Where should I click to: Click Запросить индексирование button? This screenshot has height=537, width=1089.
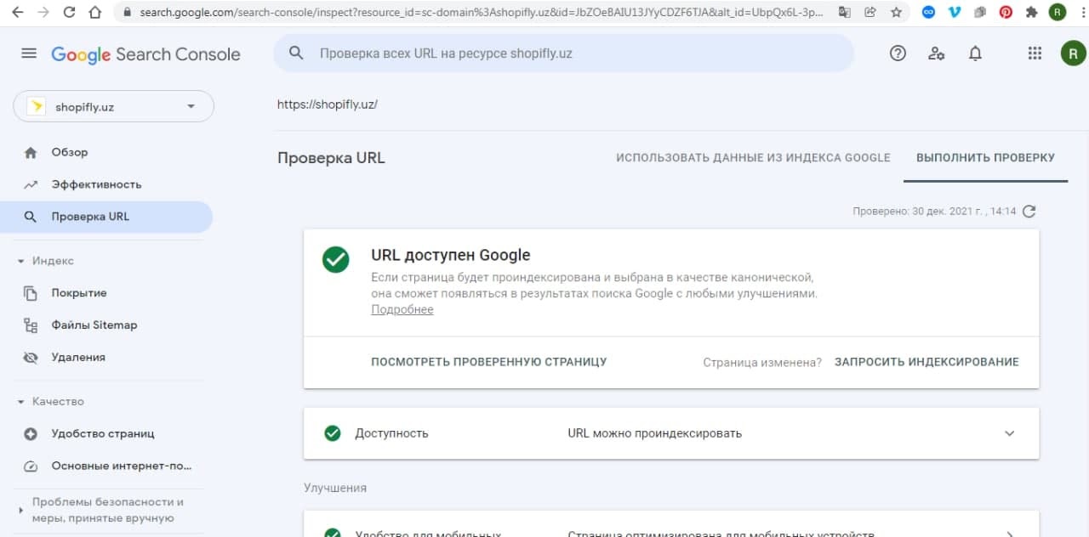(926, 362)
